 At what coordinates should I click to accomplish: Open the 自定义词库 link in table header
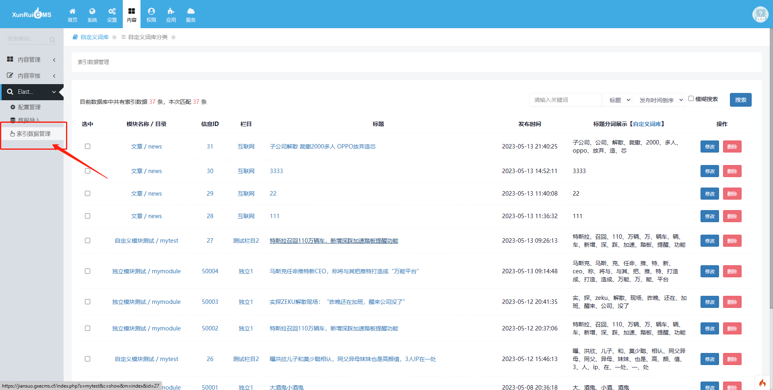(647, 124)
